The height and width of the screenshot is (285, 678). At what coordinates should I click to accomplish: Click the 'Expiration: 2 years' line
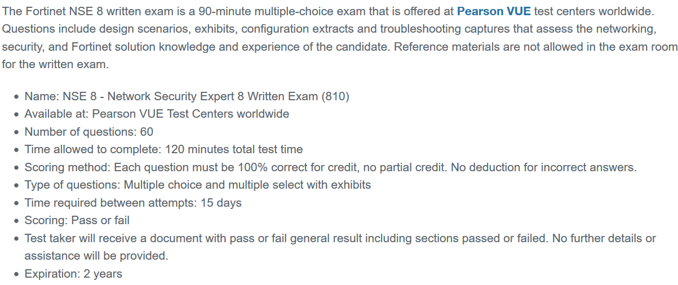tap(73, 274)
